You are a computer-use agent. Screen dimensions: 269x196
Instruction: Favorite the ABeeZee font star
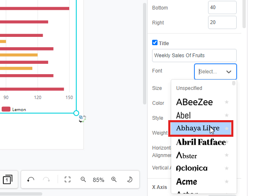[227, 102]
